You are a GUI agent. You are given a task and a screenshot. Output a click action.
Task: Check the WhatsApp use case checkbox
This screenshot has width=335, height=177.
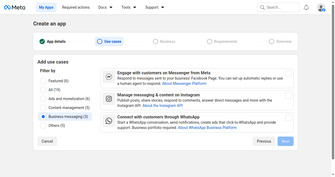288,118
